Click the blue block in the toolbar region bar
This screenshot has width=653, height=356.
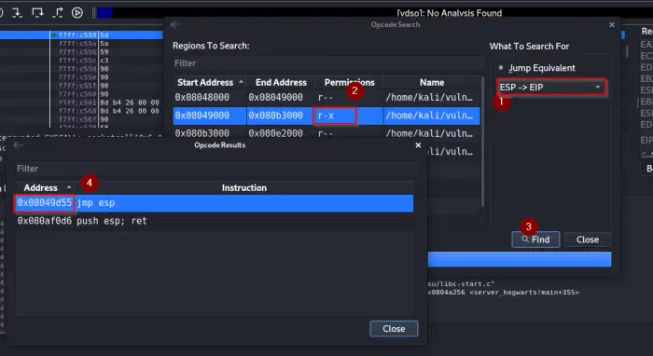pyautogui.click(x=104, y=13)
